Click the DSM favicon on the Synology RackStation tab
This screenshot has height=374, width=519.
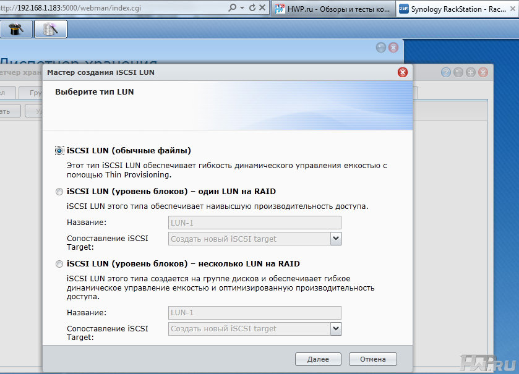(405, 9)
